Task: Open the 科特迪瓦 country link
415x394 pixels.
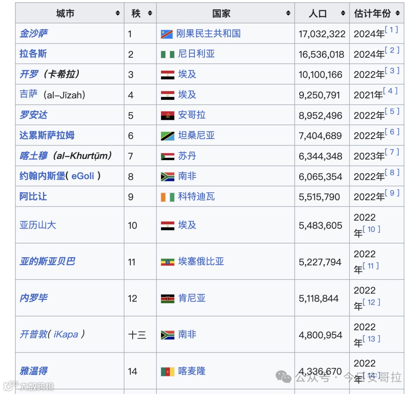Action: click(x=196, y=197)
